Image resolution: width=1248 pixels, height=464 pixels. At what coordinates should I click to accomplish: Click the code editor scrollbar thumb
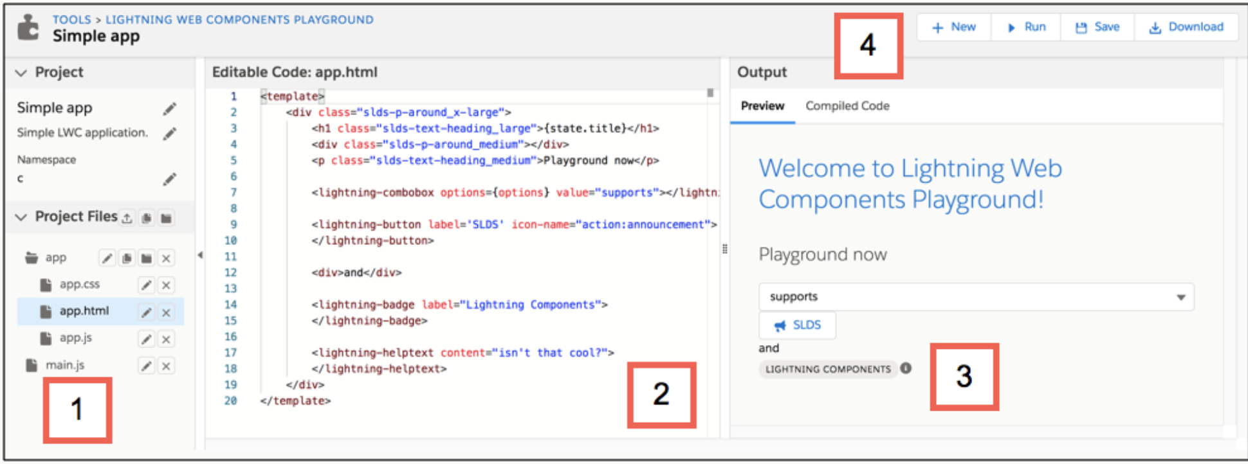(x=710, y=93)
